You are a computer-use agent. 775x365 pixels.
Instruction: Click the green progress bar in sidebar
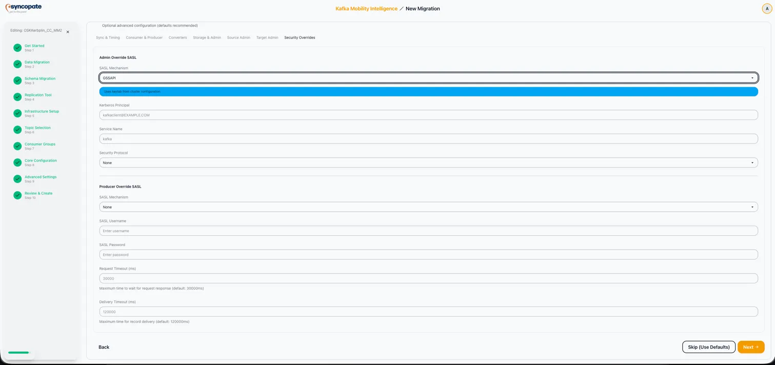coord(18,353)
